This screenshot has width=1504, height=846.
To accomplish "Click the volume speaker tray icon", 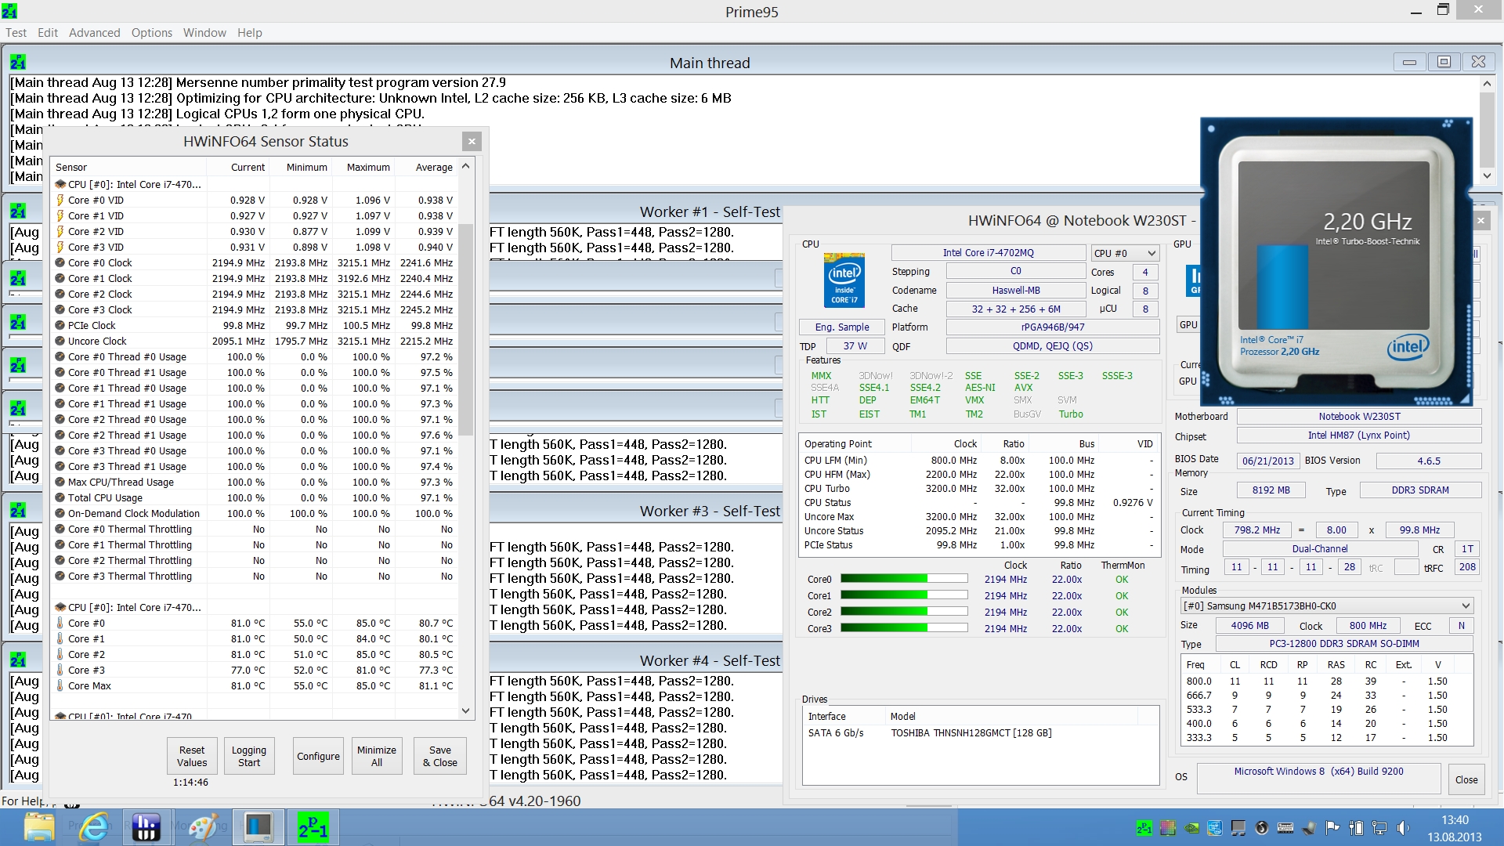I will pos(1402,828).
